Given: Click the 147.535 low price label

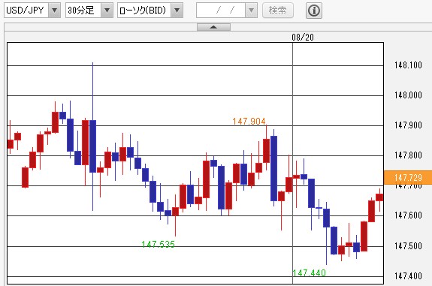Looking at the screenshot, I should [x=158, y=244].
